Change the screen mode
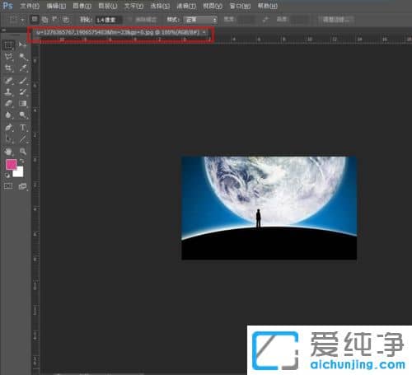This screenshot has width=412, height=375. pyautogui.click(x=23, y=186)
